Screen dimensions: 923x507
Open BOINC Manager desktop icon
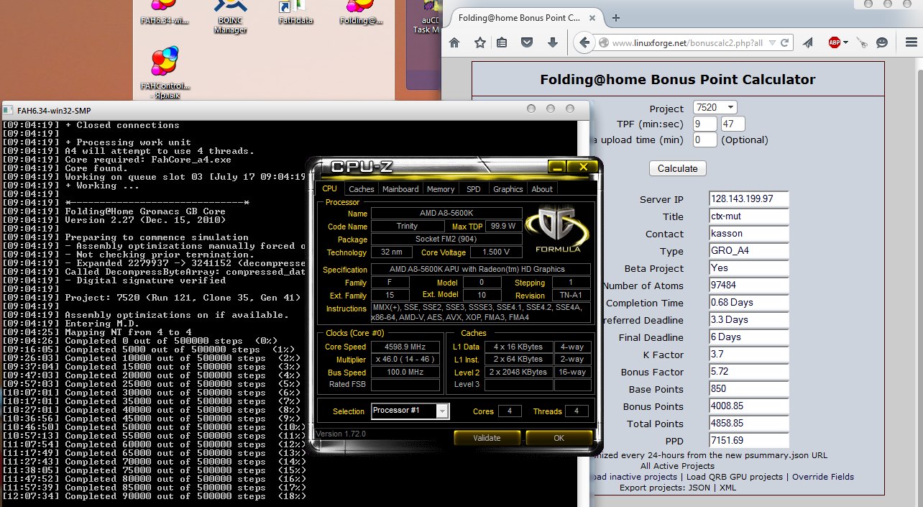point(231,17)
